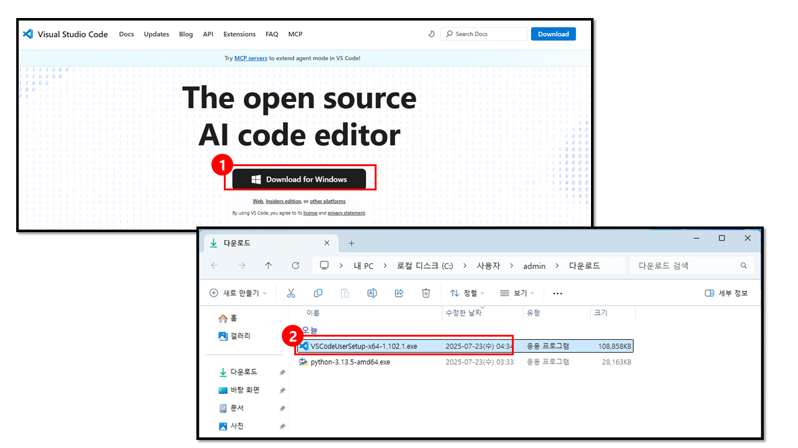The height and width of the screenshot is (448, 798).
Task: Open the MCP servers banner link
Action: pyautogui.click(x=251, y=58)
